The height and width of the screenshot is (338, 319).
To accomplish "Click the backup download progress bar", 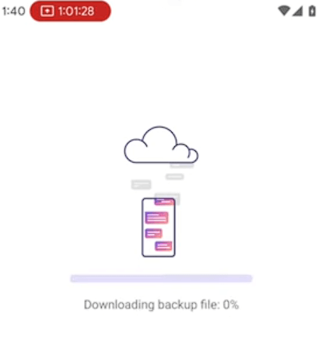I will click(161, 279).
